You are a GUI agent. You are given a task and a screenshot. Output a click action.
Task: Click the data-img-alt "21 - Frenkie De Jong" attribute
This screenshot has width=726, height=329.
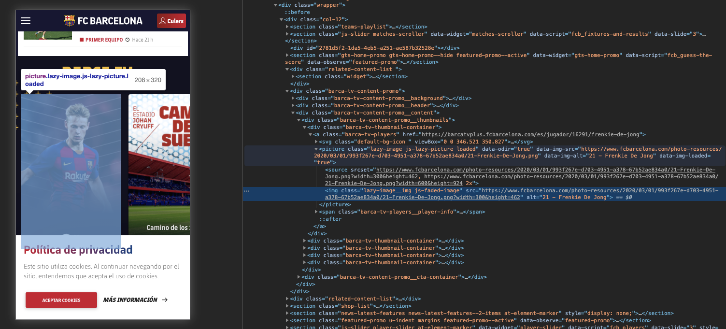click(x=600, y=156)
